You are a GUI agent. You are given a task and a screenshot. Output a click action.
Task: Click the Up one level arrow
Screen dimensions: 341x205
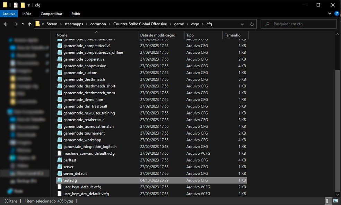point(30,24)
